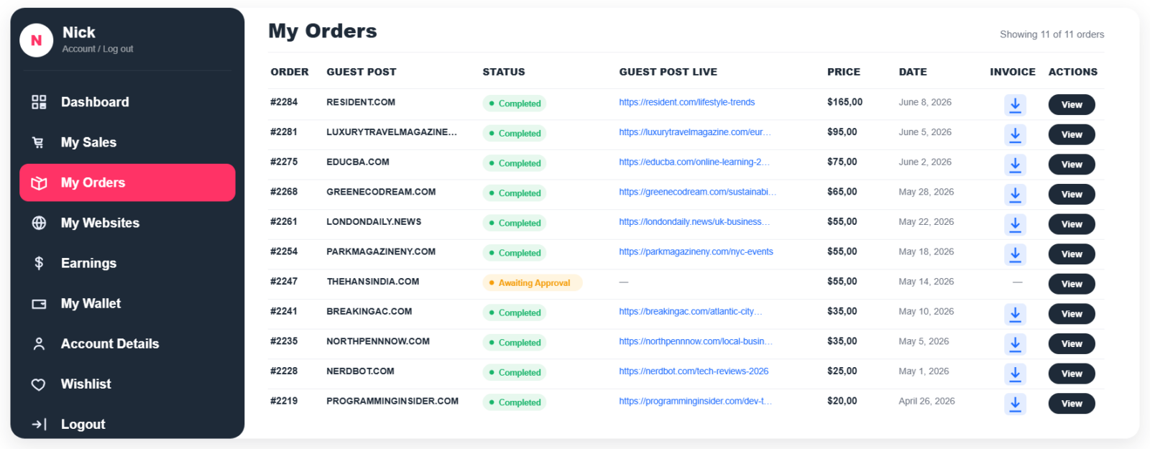
Task: Download invoice for order #2241
Action: tap(1015, 314)
